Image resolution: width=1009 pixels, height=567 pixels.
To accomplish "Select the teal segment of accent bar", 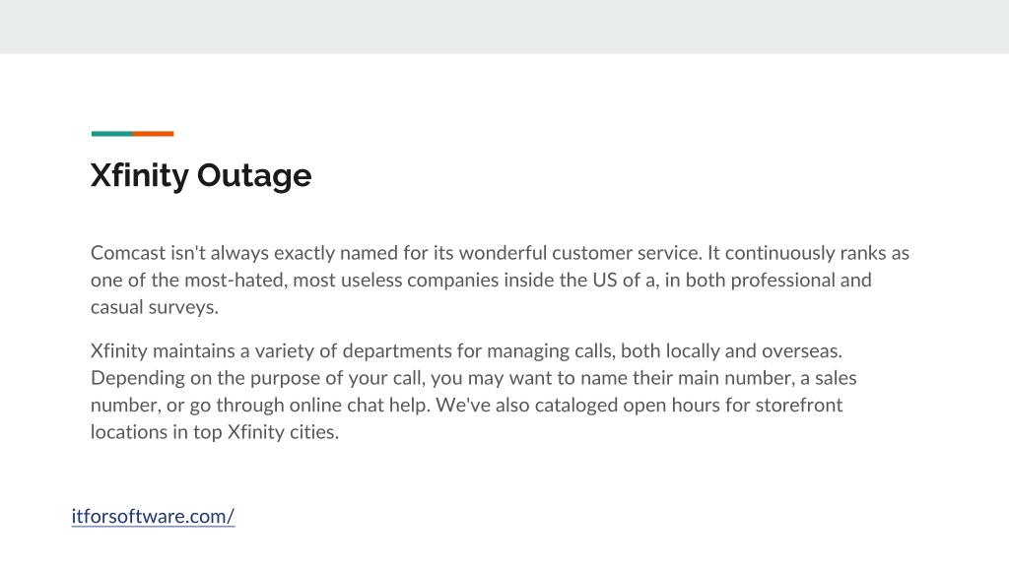I will (112, 134).
